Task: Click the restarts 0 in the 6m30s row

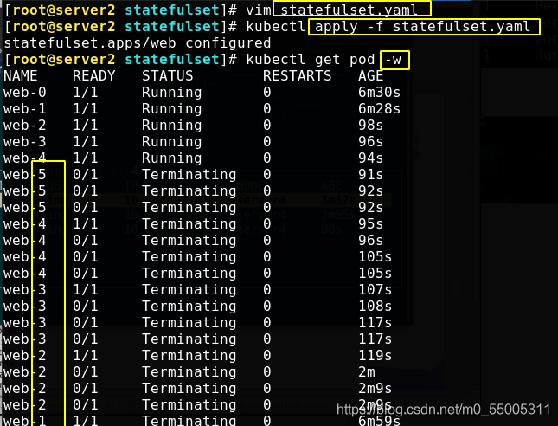Action: click(267, 93)
